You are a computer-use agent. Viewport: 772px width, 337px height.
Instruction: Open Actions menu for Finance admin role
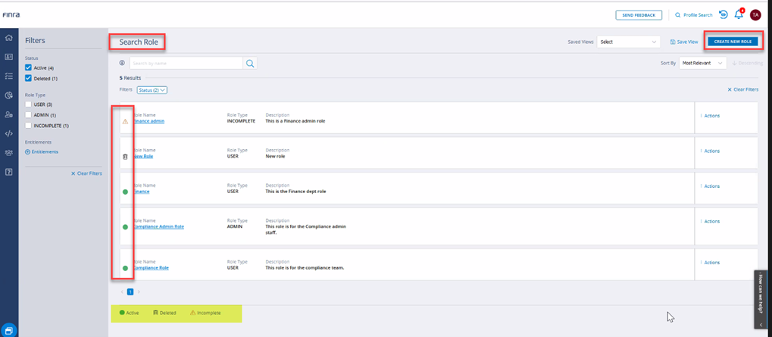[x=710, y=116]
